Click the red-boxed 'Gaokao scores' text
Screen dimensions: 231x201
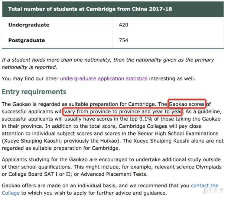(x=187, y=104)
